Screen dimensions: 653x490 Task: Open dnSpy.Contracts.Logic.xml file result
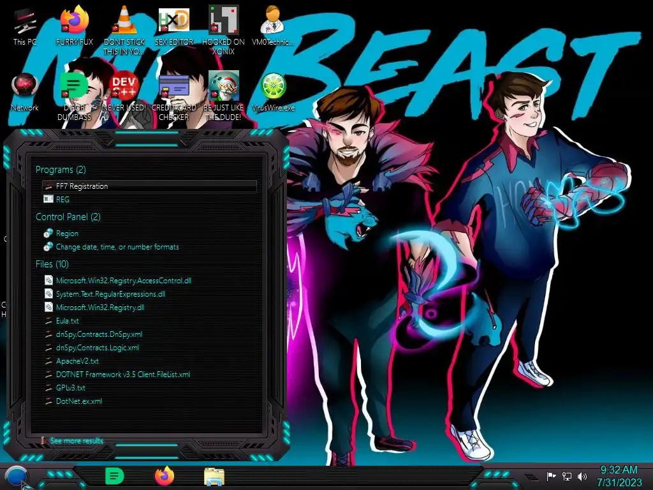[149, 348]
